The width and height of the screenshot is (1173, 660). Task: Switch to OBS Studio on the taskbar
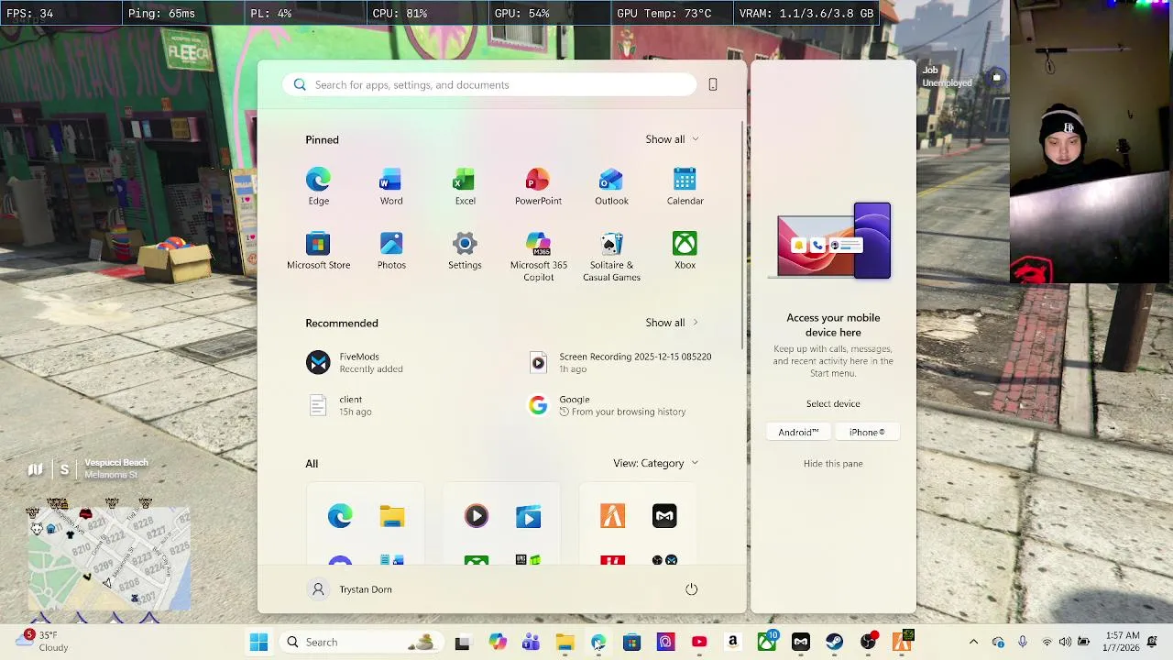(x=868, y=643)
